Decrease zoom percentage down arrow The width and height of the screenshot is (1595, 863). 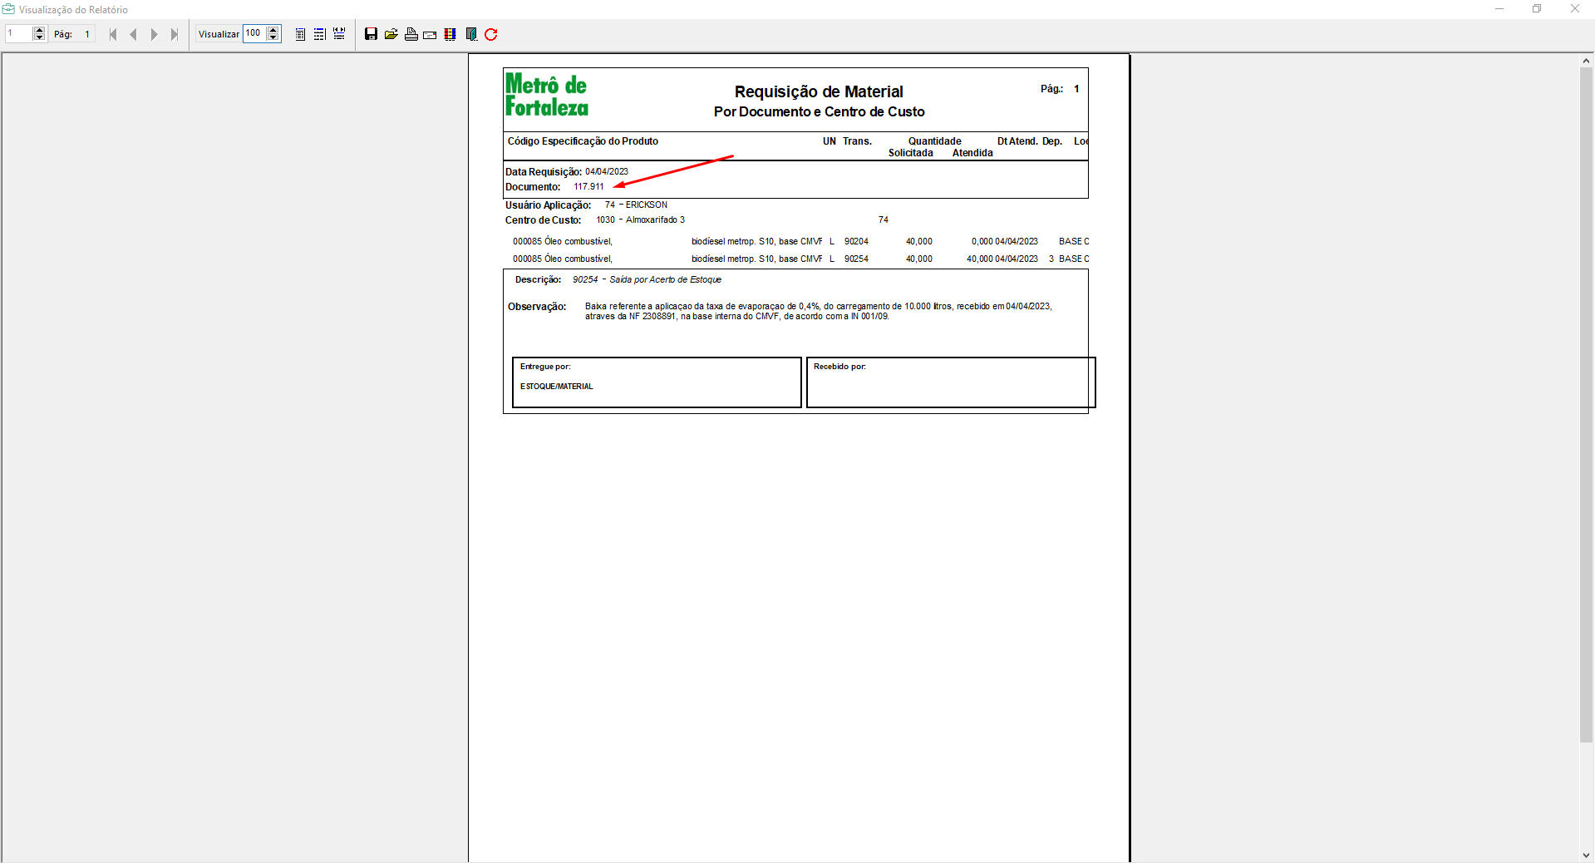click(273, 37)
